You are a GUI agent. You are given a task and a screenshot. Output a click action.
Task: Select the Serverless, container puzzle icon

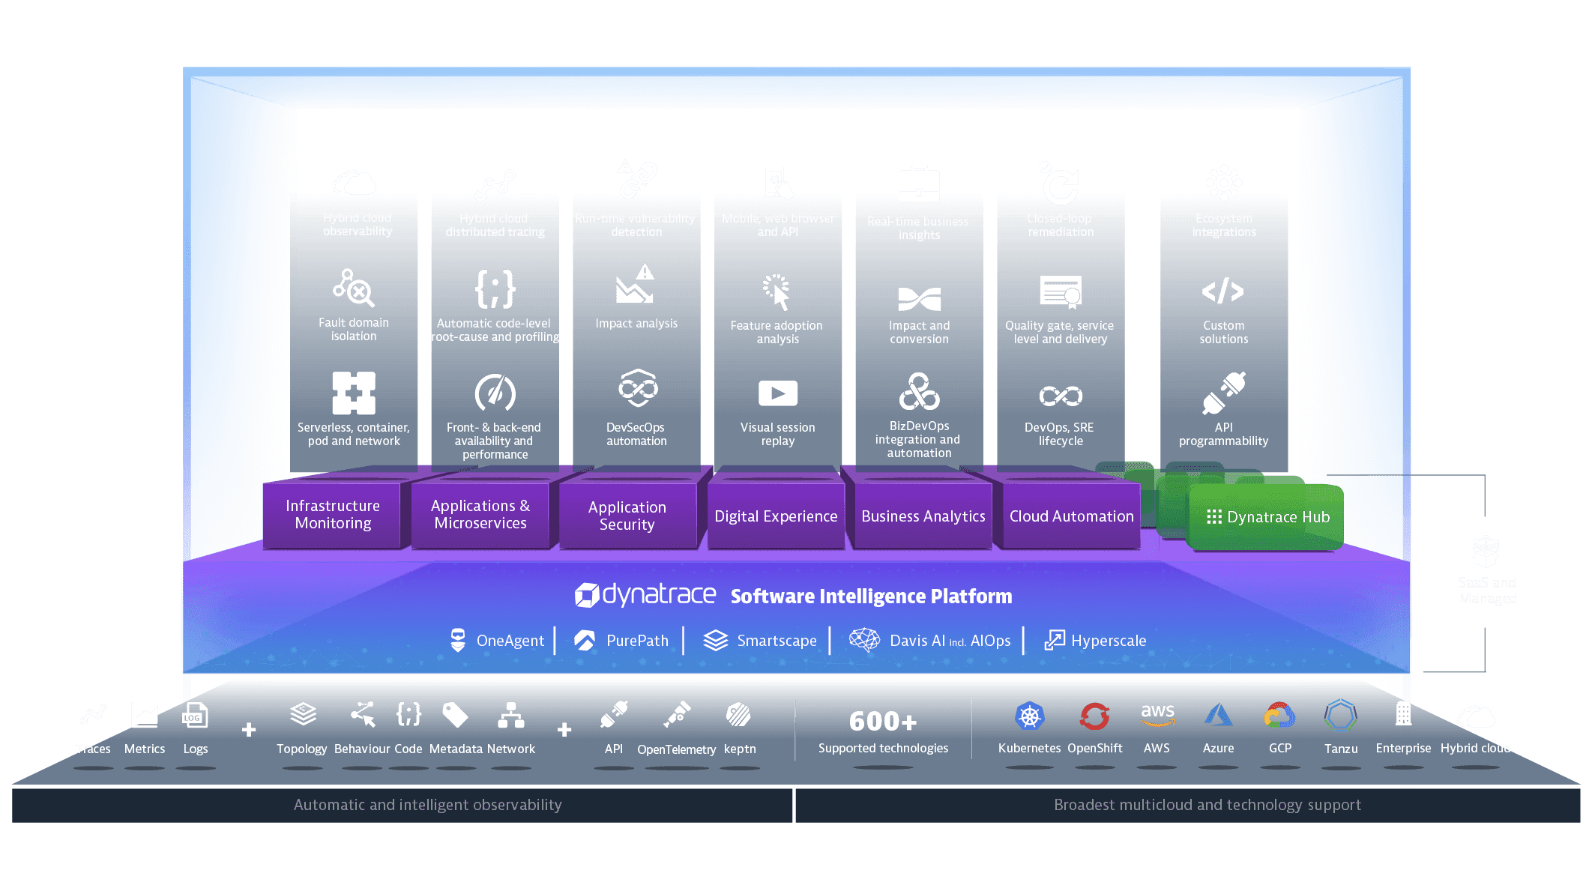click(x=354, y=393)
